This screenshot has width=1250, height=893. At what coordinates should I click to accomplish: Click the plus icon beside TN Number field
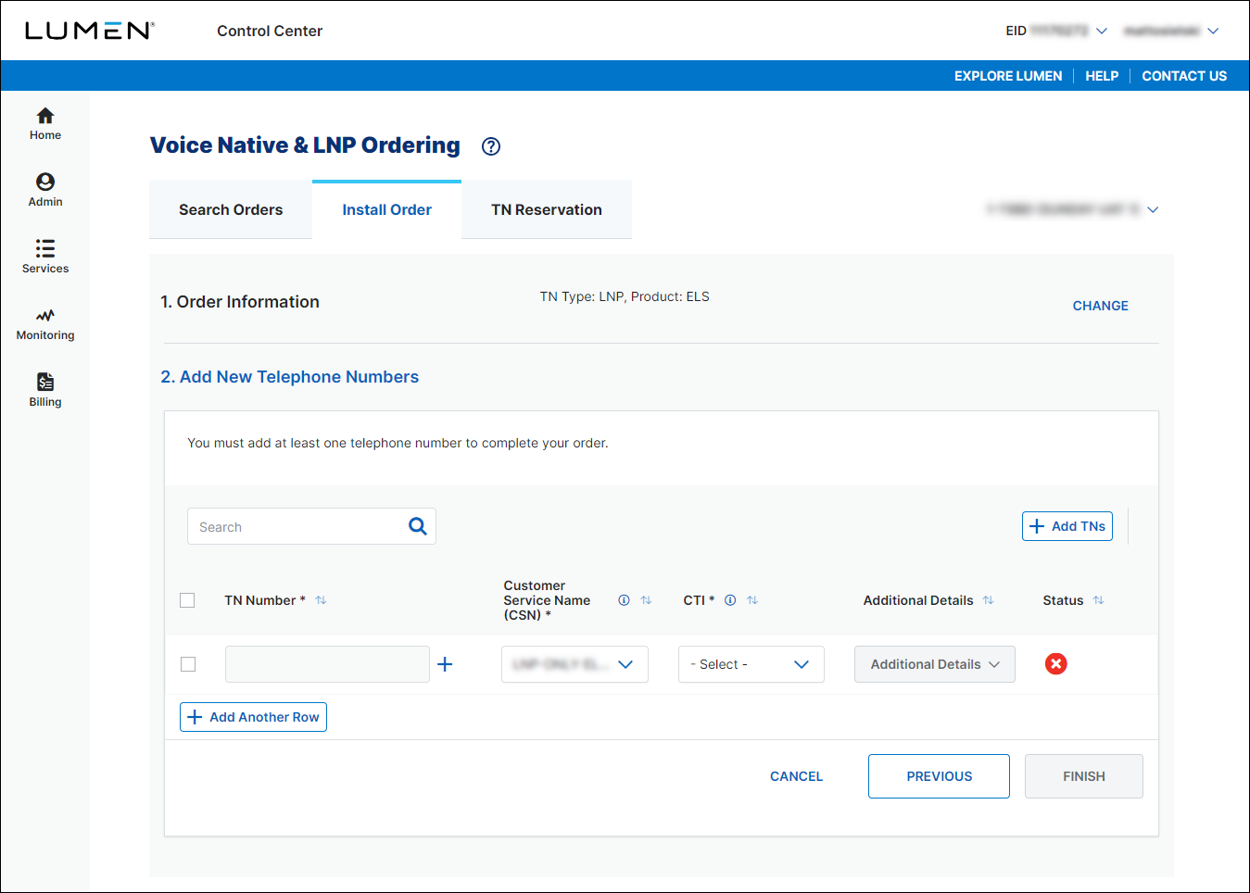coord(445,664)
